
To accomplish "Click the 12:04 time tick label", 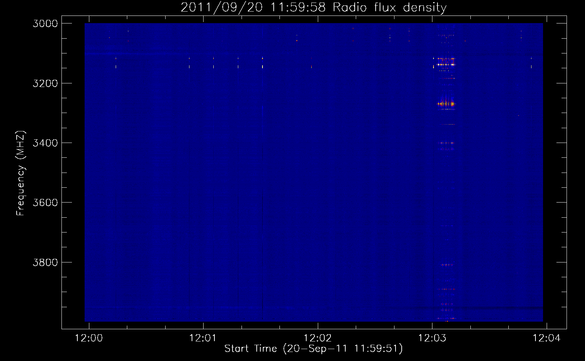I will (x=547, y=338).
